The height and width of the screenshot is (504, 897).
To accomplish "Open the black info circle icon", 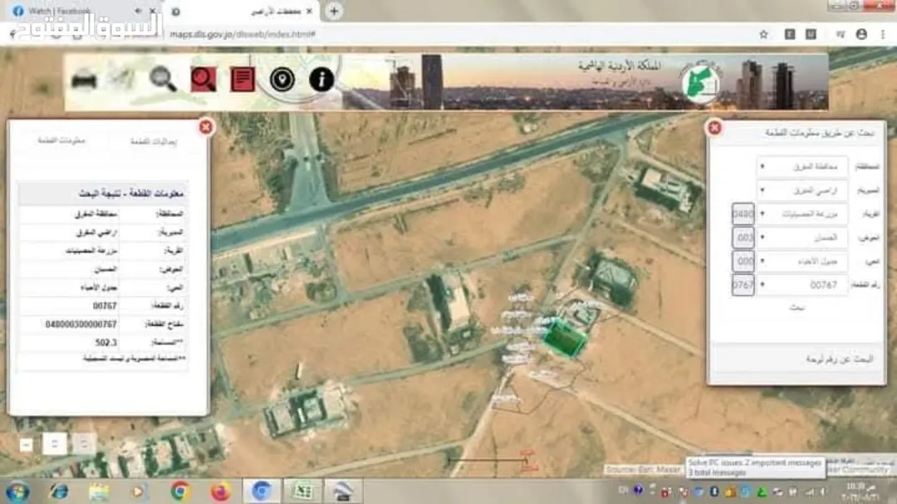I will pos(321,79).
